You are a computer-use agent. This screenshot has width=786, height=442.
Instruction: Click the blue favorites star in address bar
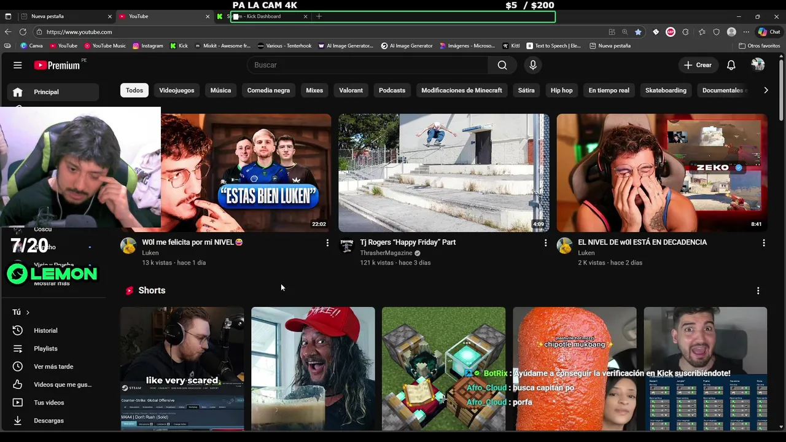point(638,32)
